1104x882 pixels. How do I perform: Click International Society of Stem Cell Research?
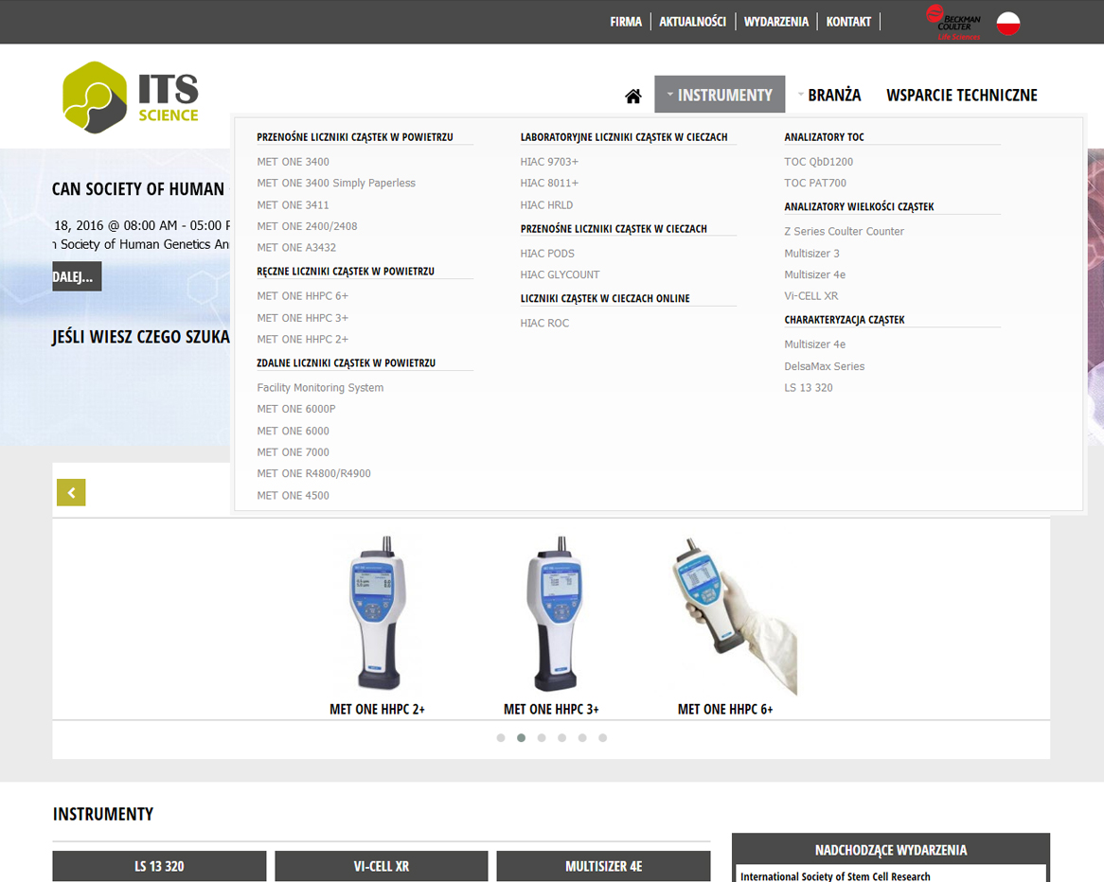click(835, 876)
